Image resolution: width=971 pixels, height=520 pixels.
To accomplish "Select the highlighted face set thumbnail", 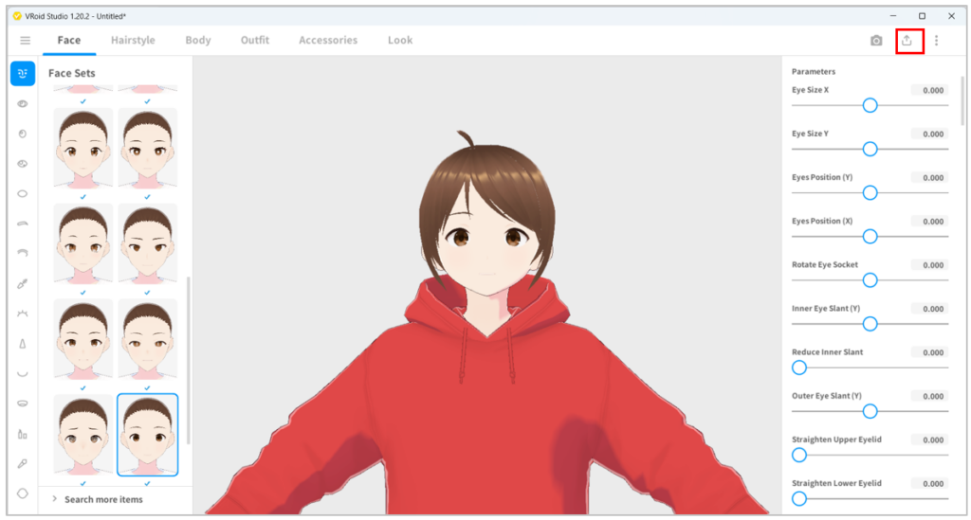I will point(147,435).
